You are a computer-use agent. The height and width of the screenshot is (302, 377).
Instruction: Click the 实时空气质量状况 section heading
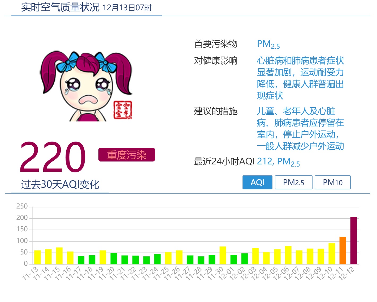60,7
